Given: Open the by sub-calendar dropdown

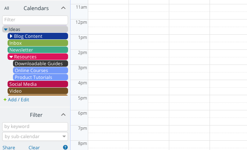Looking at the screenshot, I should click(x=35, y=136).
